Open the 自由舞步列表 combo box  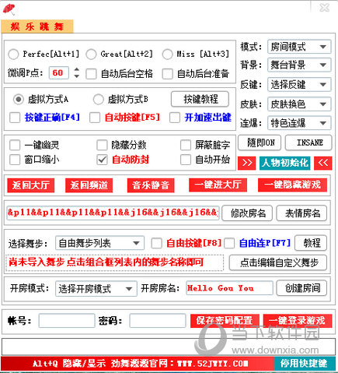click(99, 243)
